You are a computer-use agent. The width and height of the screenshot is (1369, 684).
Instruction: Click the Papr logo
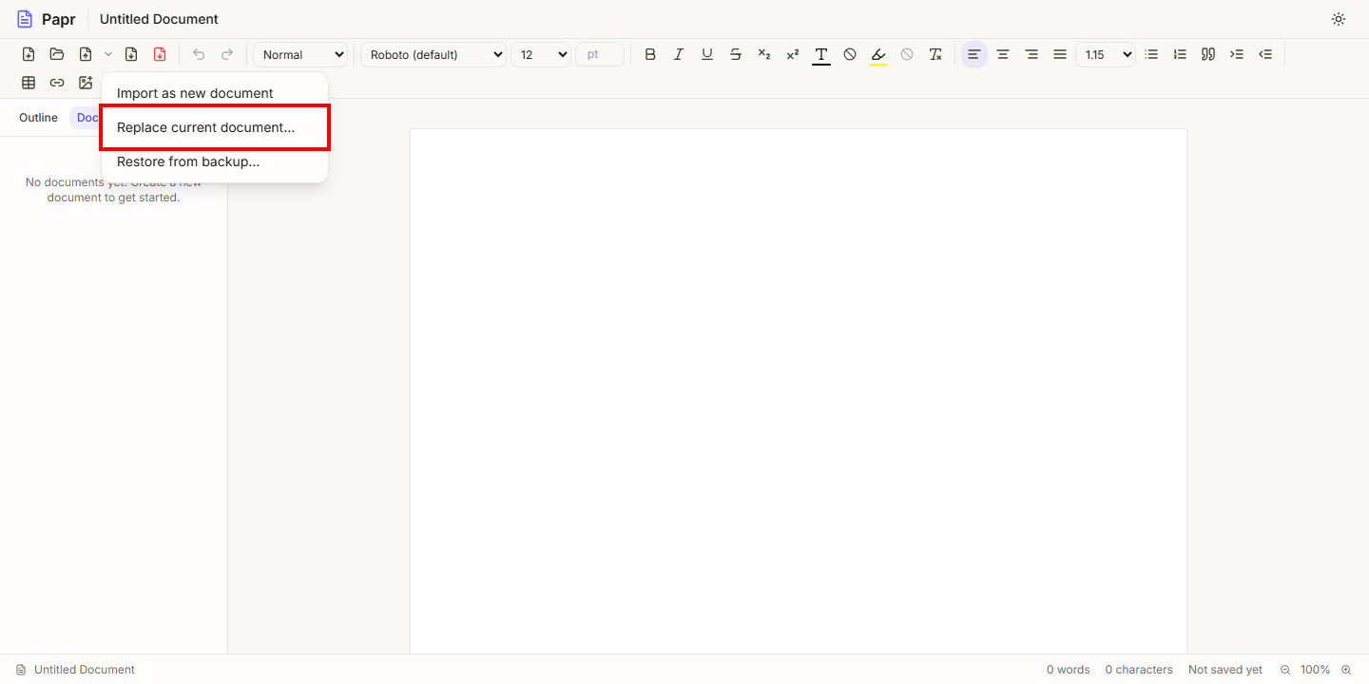(x=46, y=19)
